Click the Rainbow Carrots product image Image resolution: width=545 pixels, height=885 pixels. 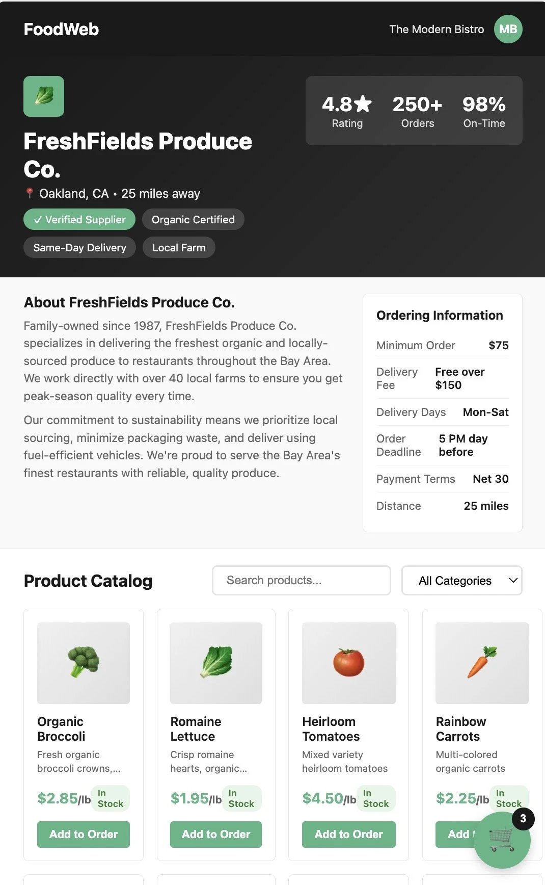tap(482, 663)
